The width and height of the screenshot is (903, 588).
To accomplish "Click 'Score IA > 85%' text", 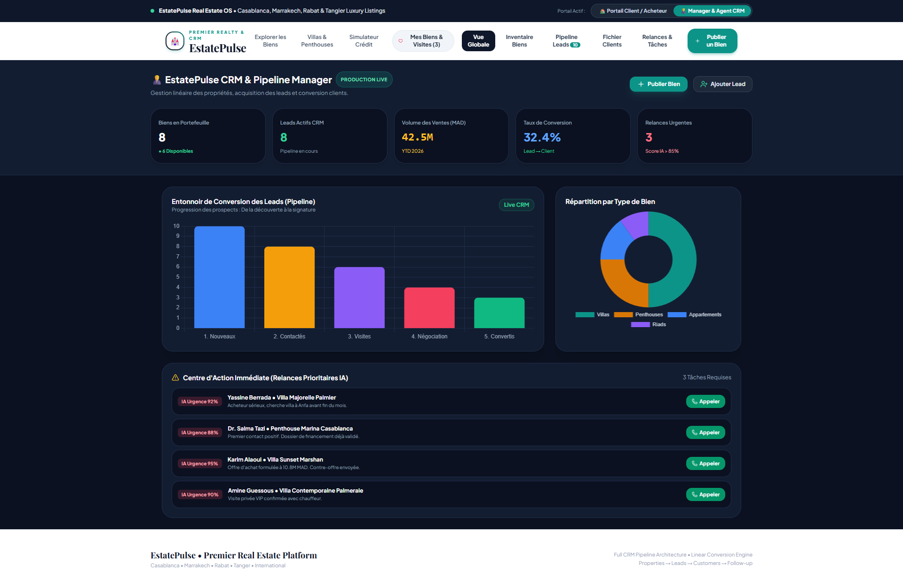I will (662, 151).
